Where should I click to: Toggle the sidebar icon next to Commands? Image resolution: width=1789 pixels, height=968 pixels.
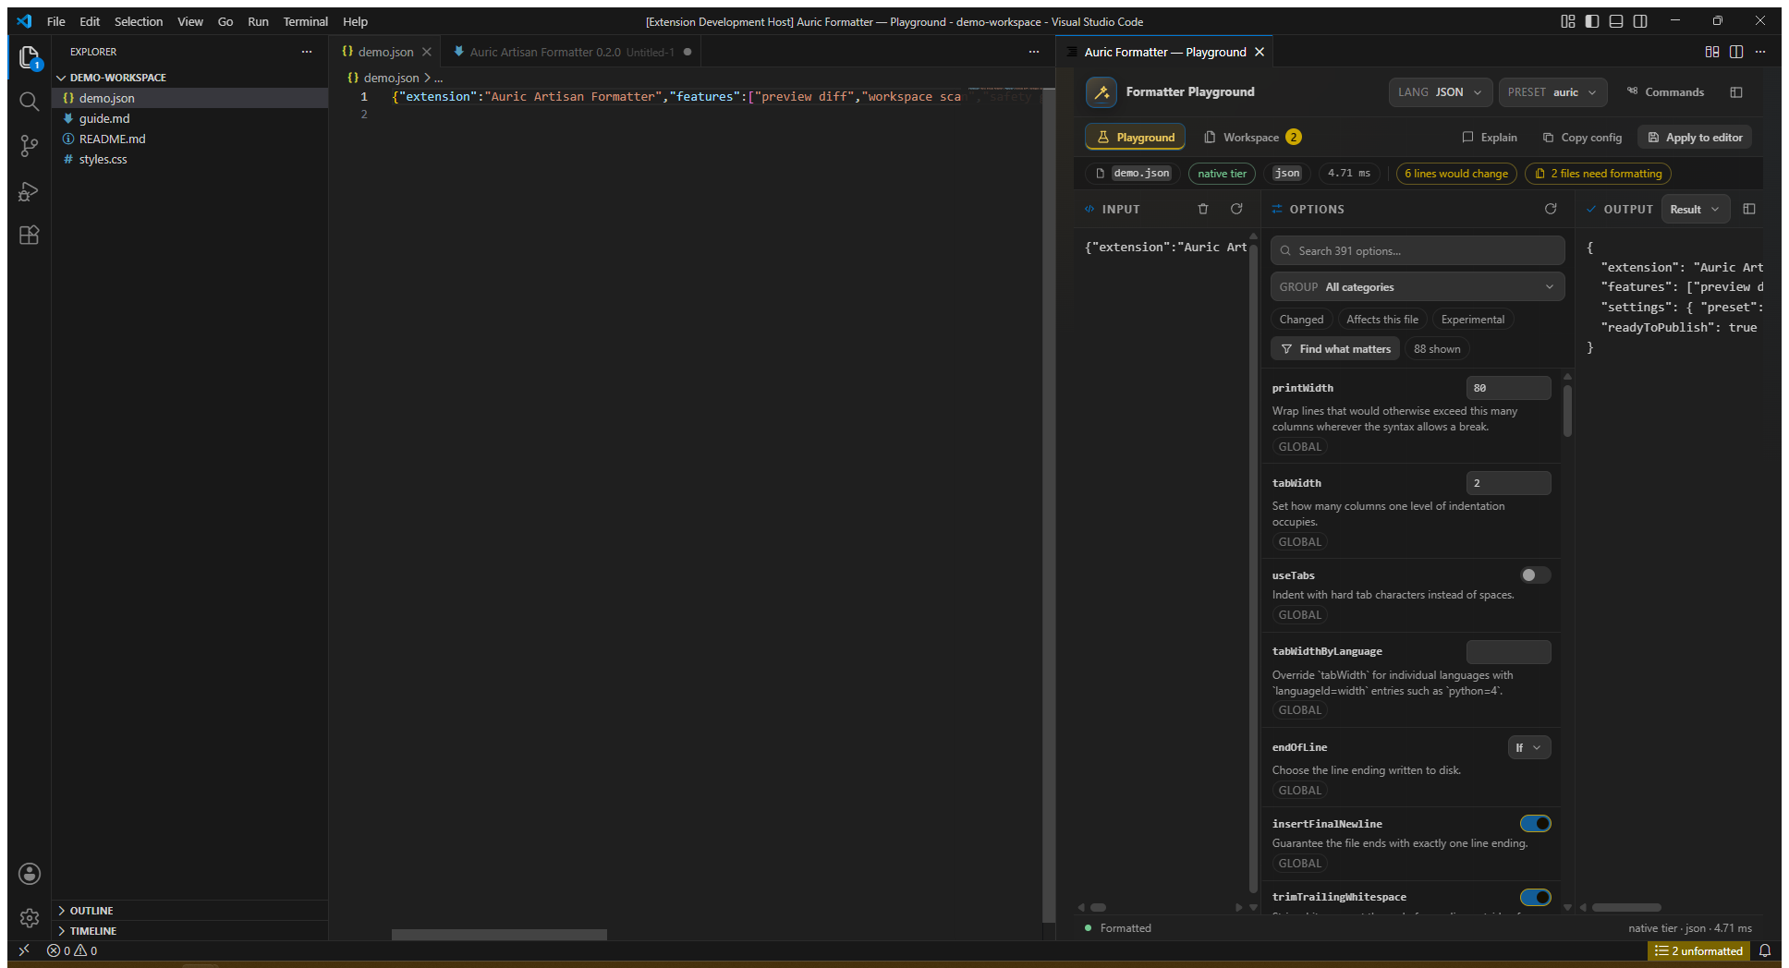(x=1736, y=92)
